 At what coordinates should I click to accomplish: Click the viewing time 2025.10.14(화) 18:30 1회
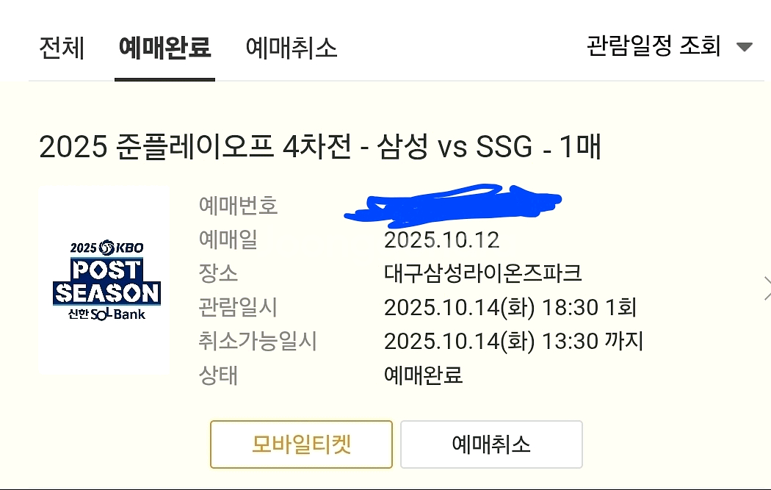(510, 307)
